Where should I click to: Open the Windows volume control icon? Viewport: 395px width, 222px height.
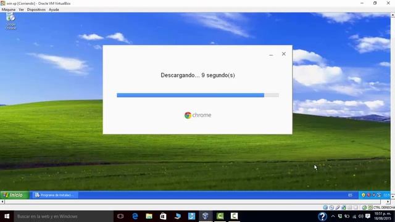360,216
